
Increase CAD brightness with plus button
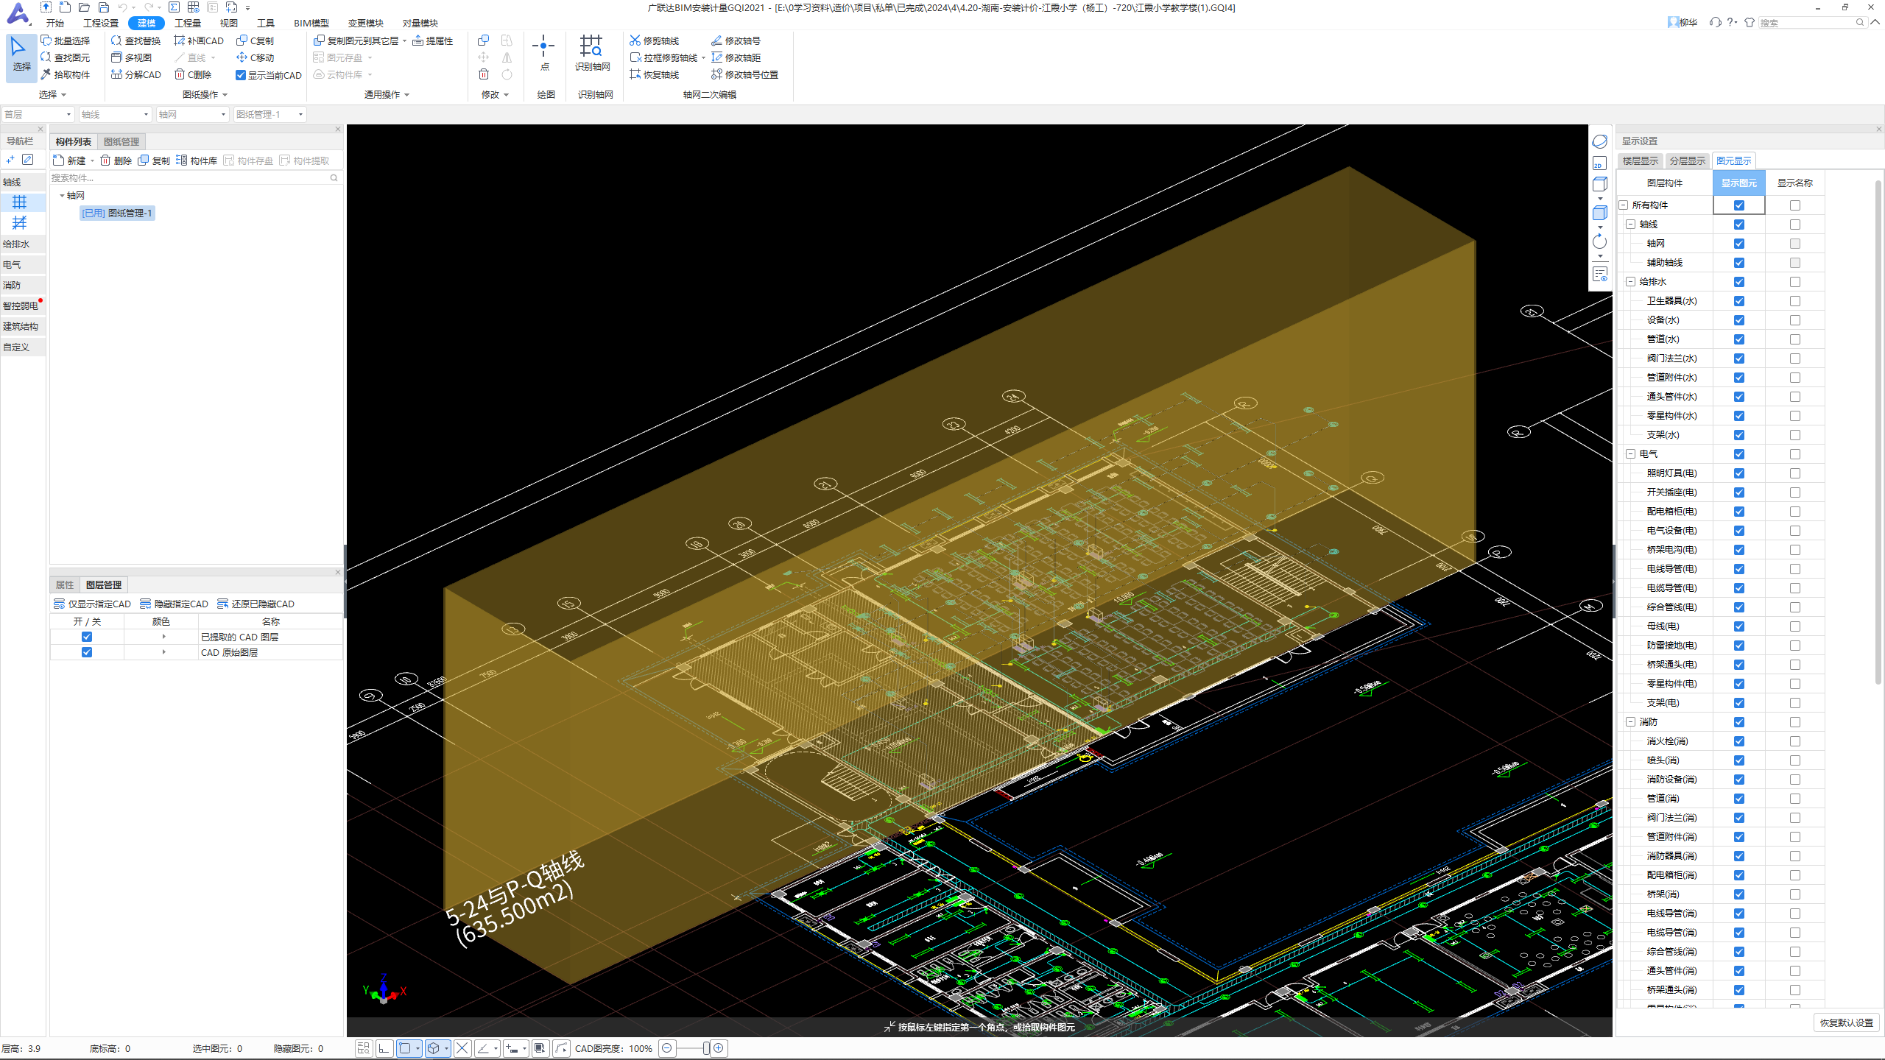coord(719,1048)
